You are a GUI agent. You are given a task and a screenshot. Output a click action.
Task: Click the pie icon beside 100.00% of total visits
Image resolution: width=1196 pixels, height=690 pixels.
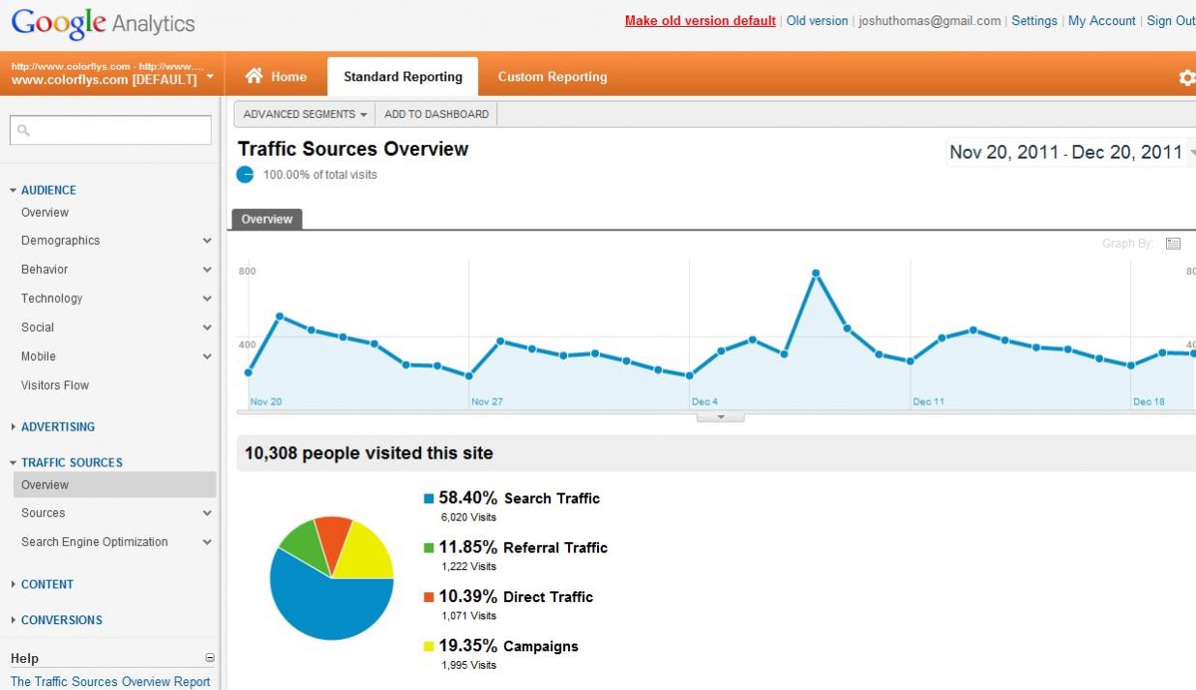coord(245,174)
